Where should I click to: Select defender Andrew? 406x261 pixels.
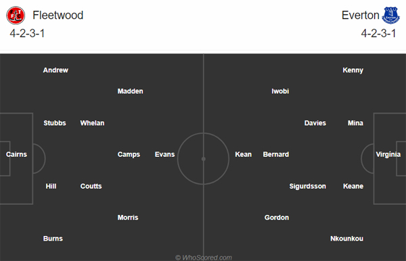click(55, 70)
